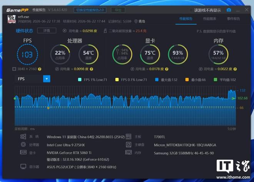The image size is (254, 182).
Task: Click the camera screenshot icon
Action: coord(229,10)
